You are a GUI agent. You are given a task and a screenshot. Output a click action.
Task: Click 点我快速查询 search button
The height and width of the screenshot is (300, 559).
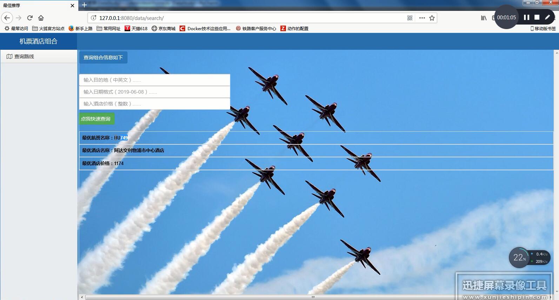point(97,119)
